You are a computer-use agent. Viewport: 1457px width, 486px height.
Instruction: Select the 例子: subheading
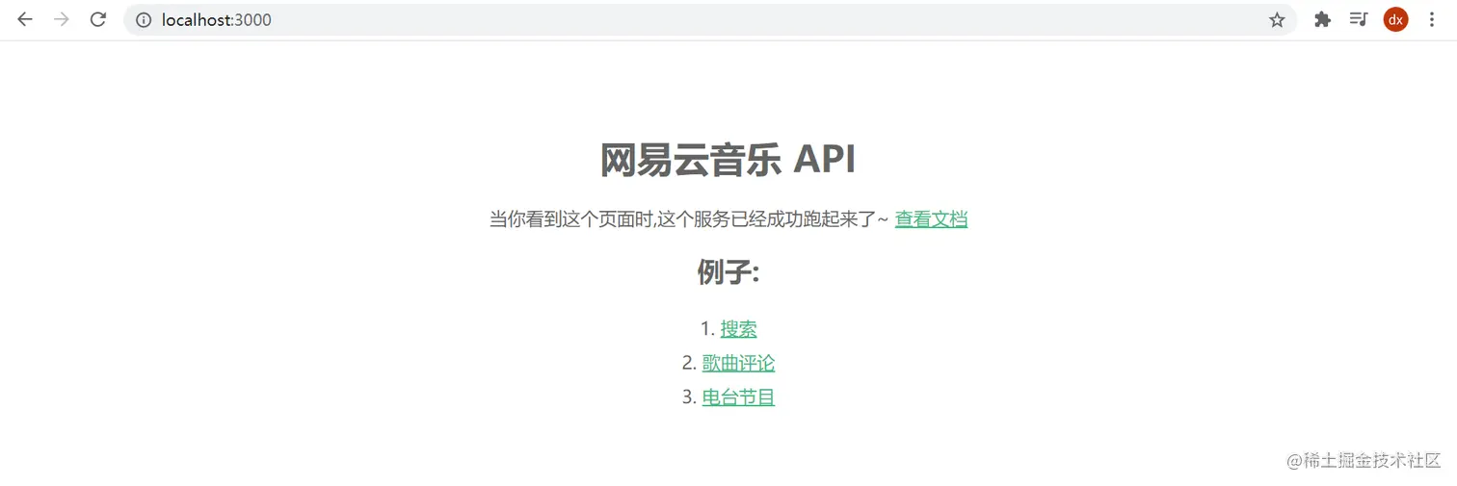[728, 272]
